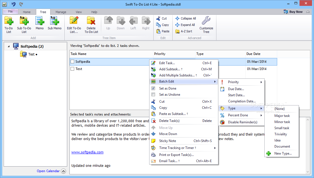The height and width of the screenshot is (178, 314).
Task: Sort tree A-Z
Action: pos(184,31)
